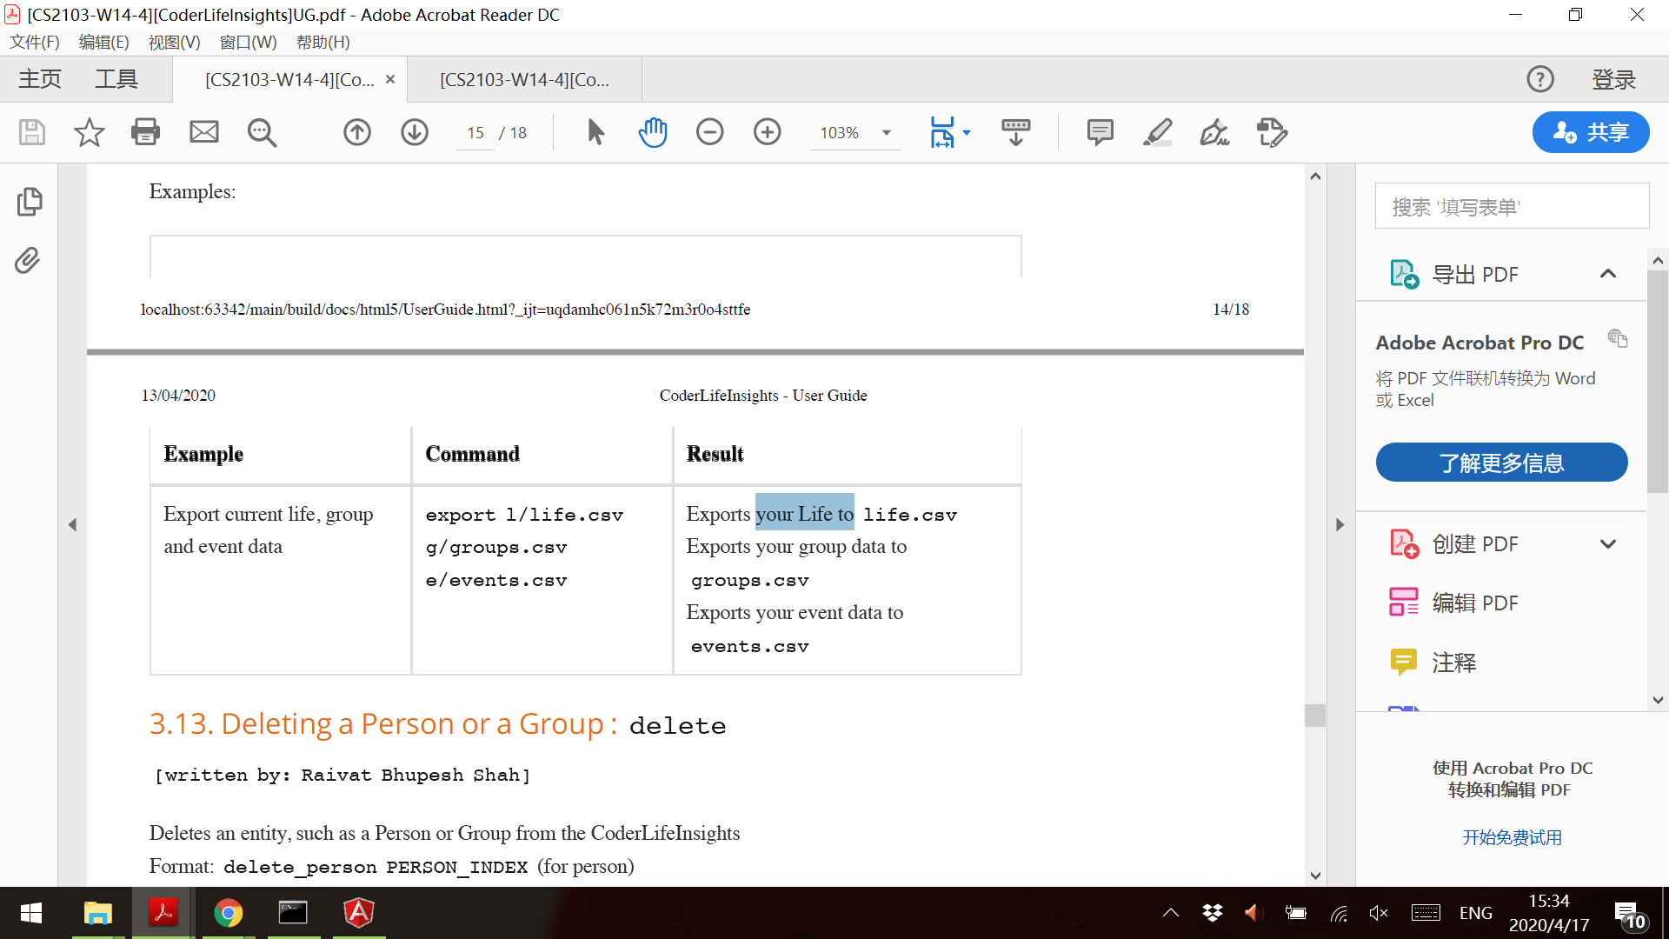Click the email envelope icon
This screenshot has width=1669, height=939.
(204, 132)
